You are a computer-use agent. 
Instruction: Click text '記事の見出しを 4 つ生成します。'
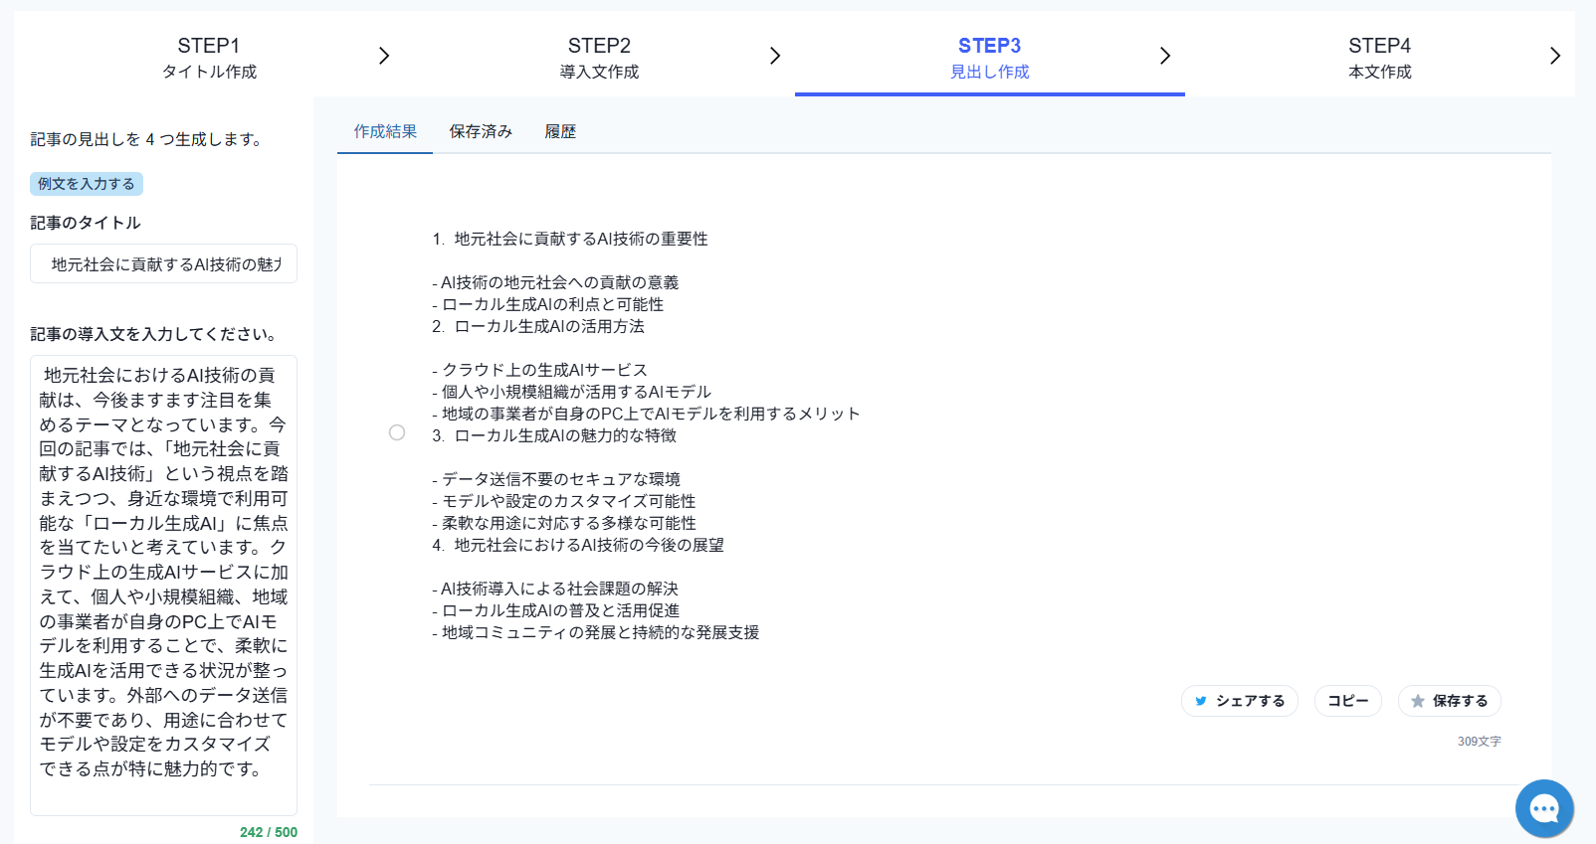pyautogui.click(x=148, y=139)
